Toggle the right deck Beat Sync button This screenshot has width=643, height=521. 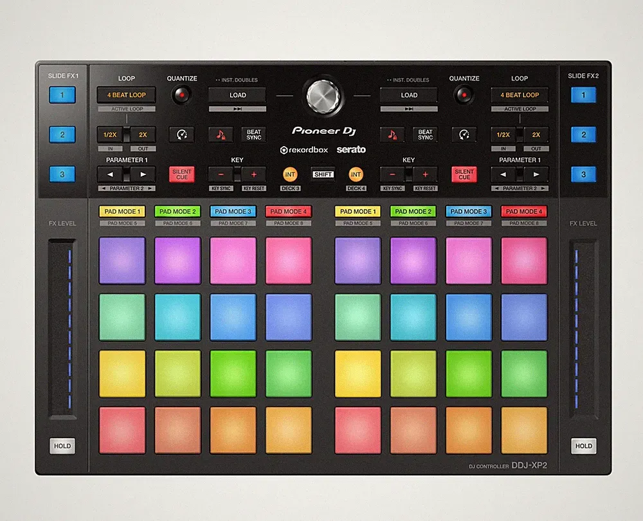(425, 134)
